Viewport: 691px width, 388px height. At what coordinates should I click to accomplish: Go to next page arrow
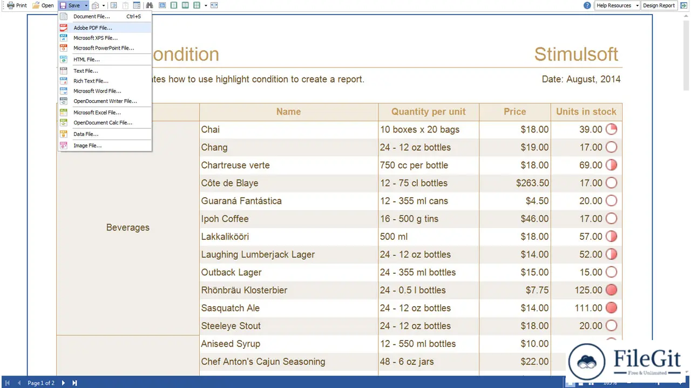(63, 383)
